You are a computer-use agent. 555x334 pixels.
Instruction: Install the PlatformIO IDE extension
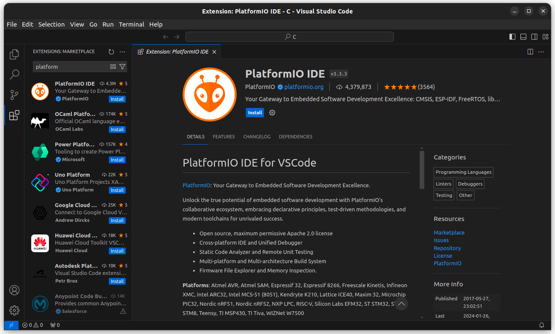click(x=255, y=113)
